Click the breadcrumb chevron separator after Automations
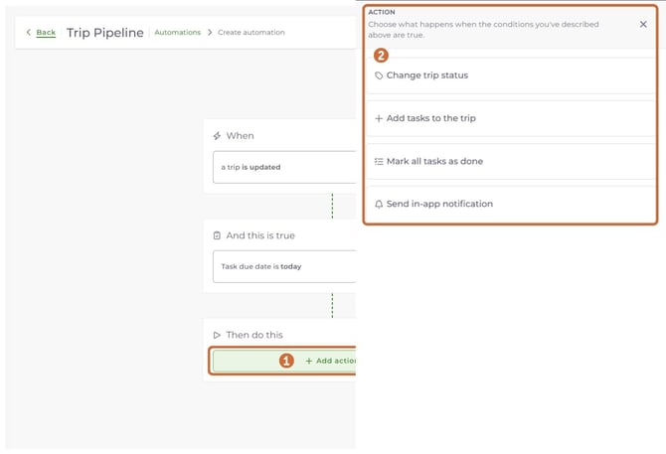666x454 pixels. point(210,32)
